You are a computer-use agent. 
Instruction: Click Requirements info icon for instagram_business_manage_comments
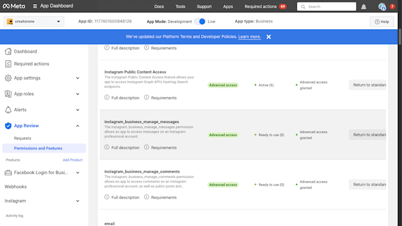147,197
